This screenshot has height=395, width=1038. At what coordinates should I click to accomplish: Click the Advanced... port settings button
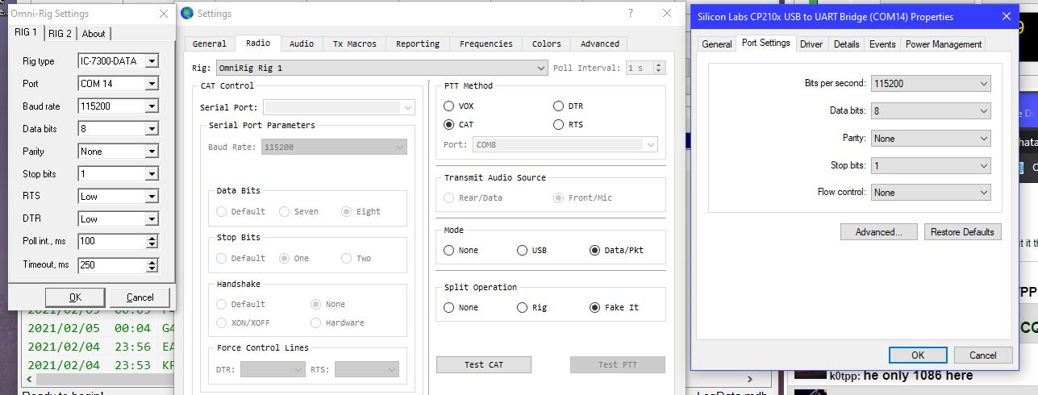click(878, 232)
